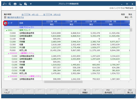Screen dimensions: 137x100
Task: Click the list icon beside 集計条件を表示する
Action: 5,17
